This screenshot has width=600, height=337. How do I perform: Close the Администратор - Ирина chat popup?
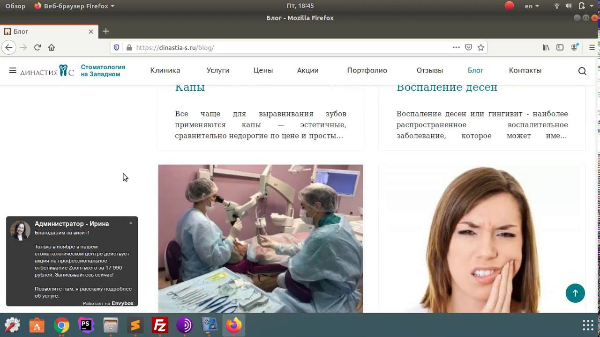pos(131,223)
